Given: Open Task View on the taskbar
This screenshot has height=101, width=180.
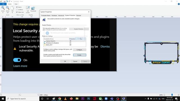Looking at the screenshot, I should click(48, 98).
